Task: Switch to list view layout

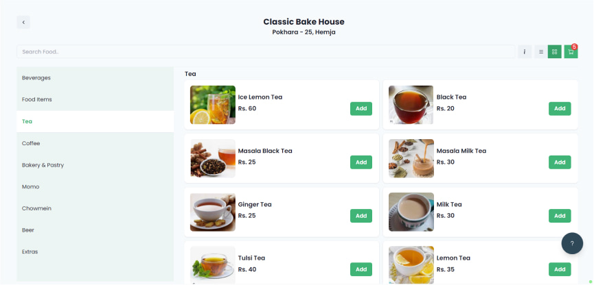Action: [541, 52]
